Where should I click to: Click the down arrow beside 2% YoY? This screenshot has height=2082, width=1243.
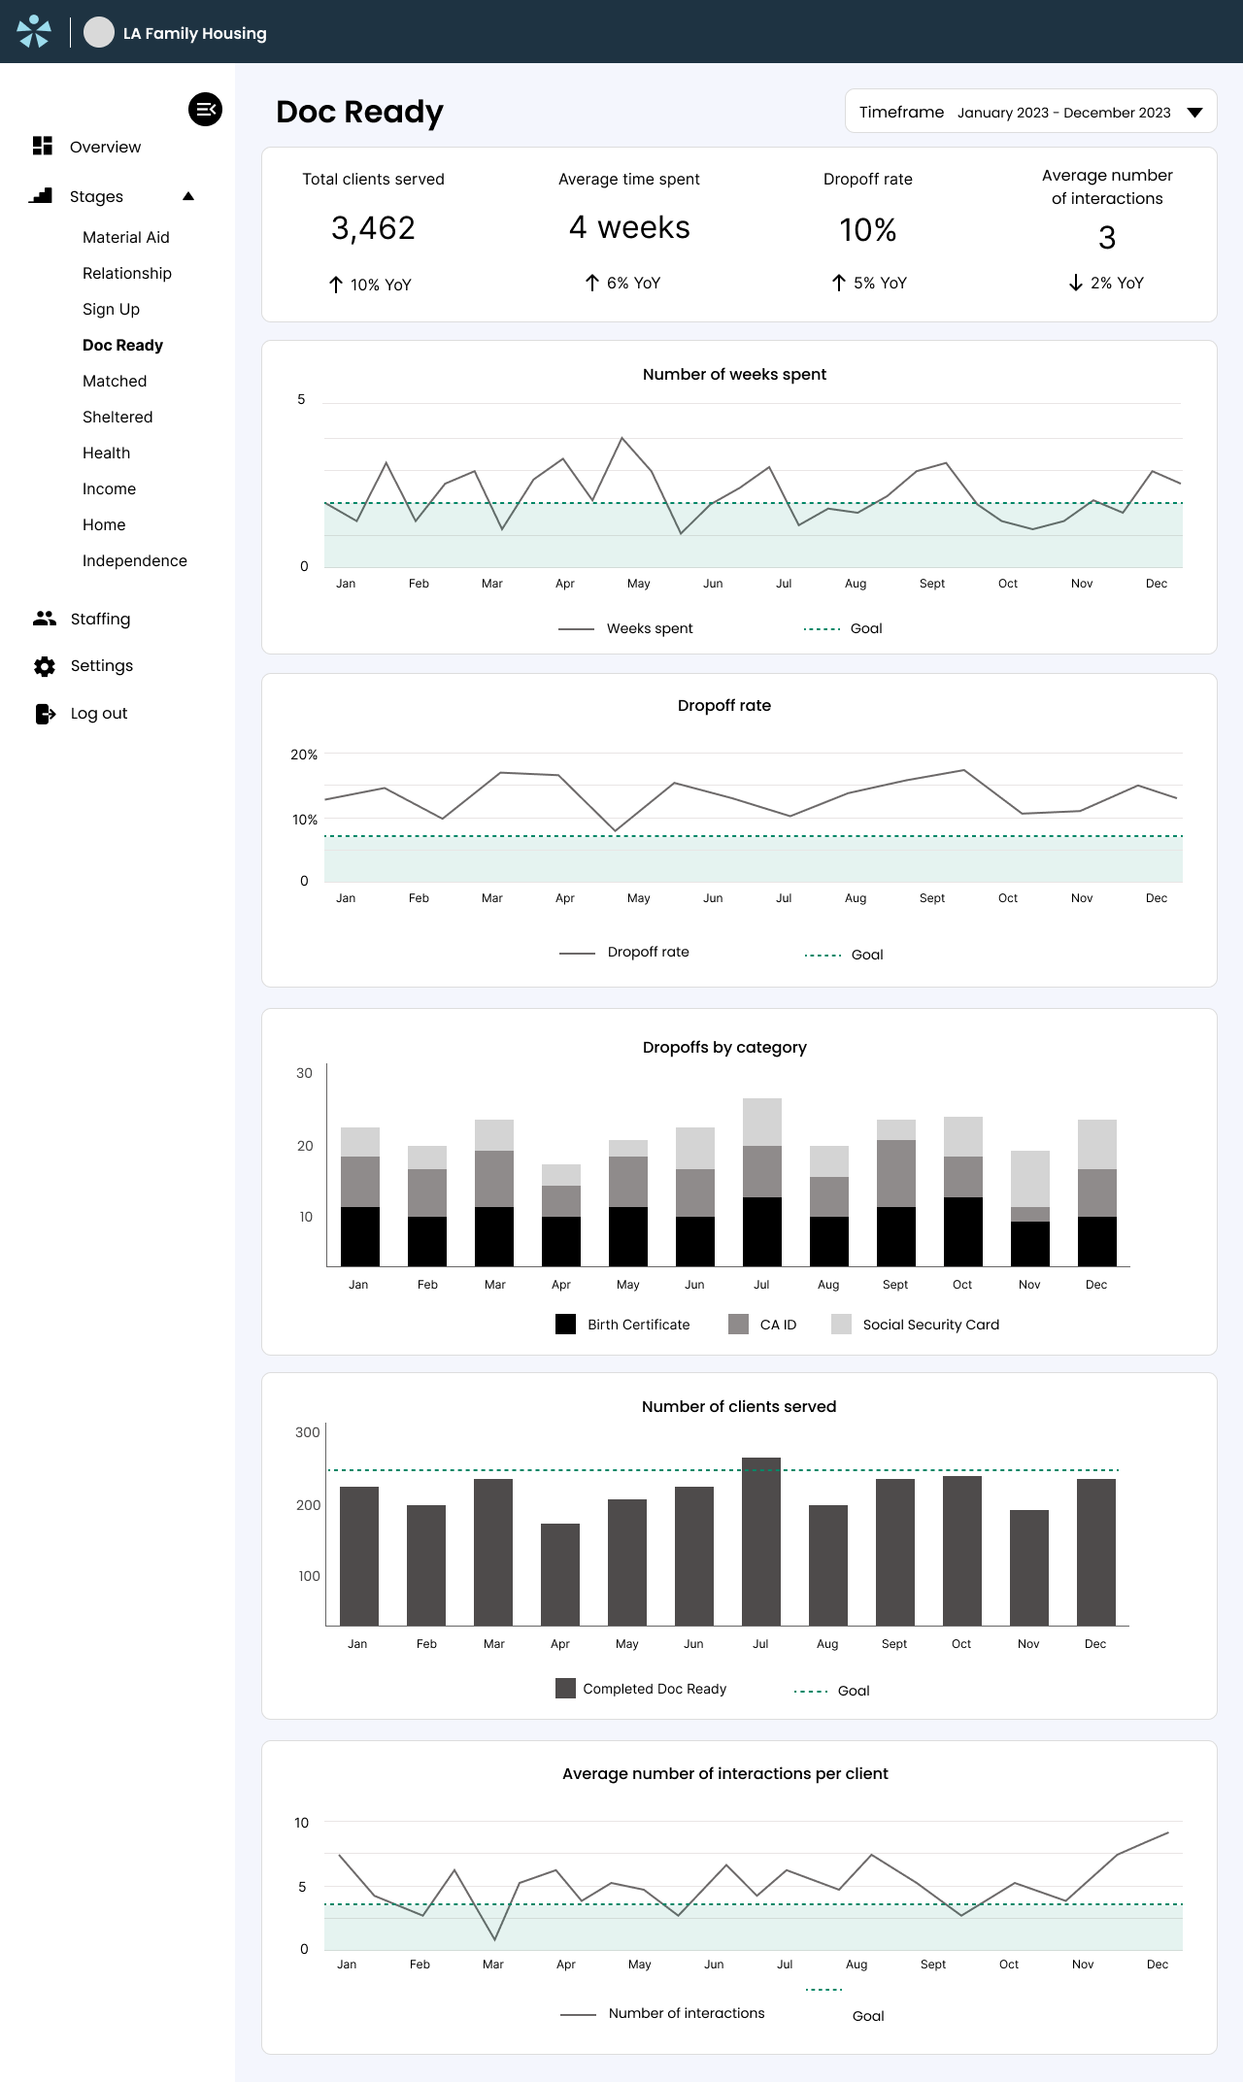1076,283
